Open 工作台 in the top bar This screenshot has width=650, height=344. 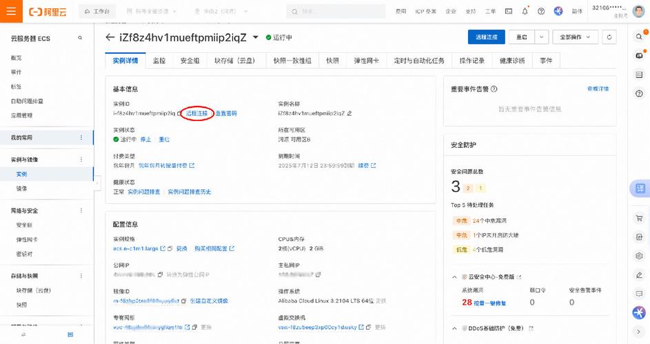click(97, 12)
